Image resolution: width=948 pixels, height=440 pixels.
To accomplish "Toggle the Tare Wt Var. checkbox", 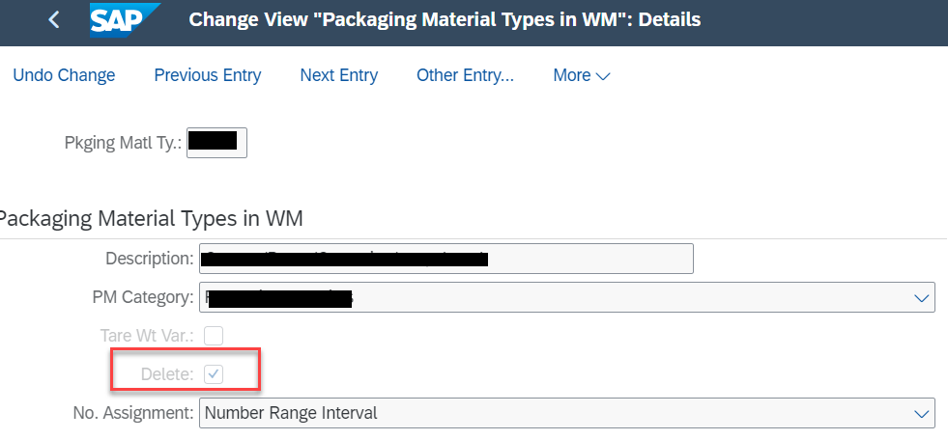I will [214, 336].
